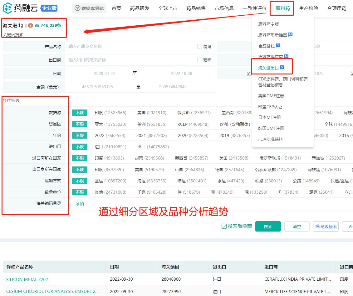Click the N badge next to 海关进出口 menu item
This screenshot has width=353, height=296.
click(282, 67)
